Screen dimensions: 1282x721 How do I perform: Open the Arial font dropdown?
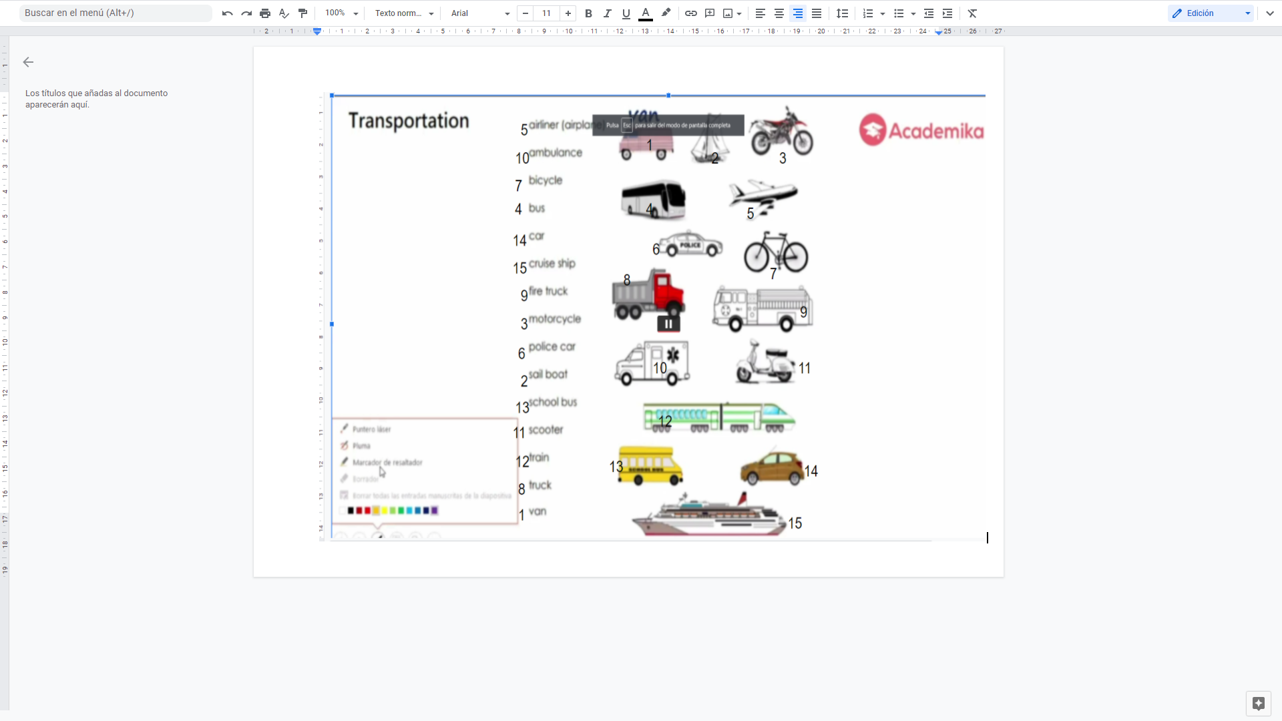tap(480, 13)
